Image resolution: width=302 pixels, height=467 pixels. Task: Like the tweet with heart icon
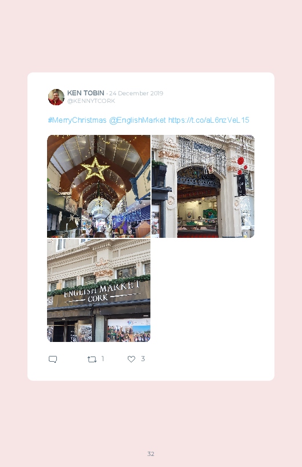tap(131, 359)
